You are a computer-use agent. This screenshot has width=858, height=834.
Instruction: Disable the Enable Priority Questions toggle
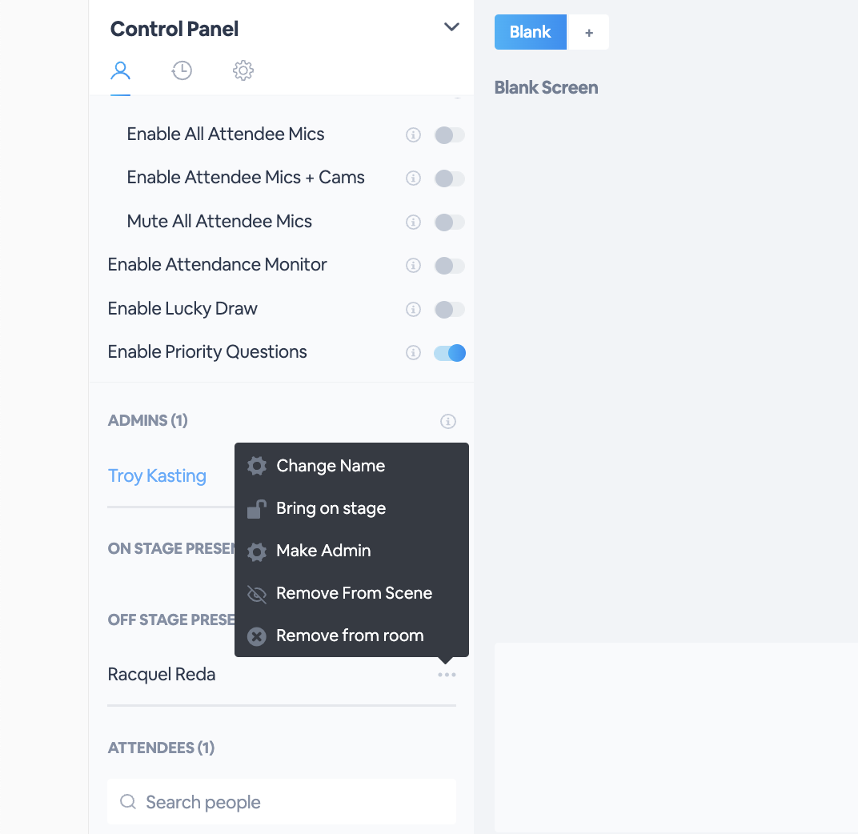[449, 352]
